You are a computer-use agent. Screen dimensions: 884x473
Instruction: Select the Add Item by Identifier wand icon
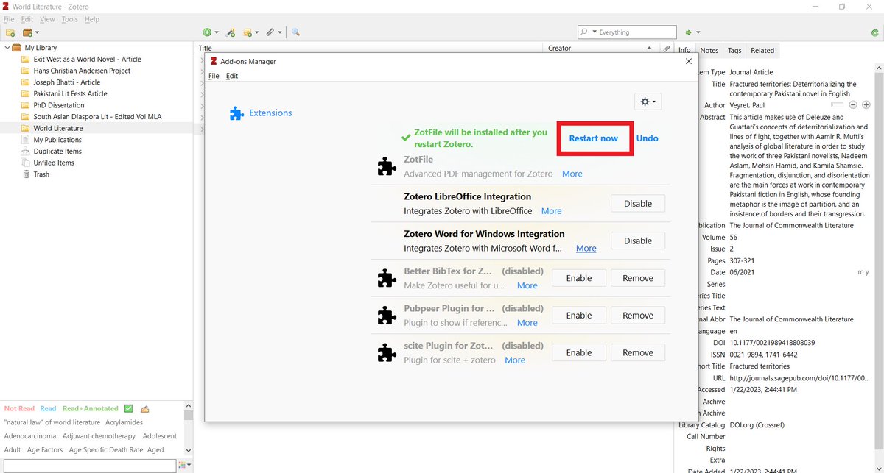pyautogui.click(x=230, y=32)
